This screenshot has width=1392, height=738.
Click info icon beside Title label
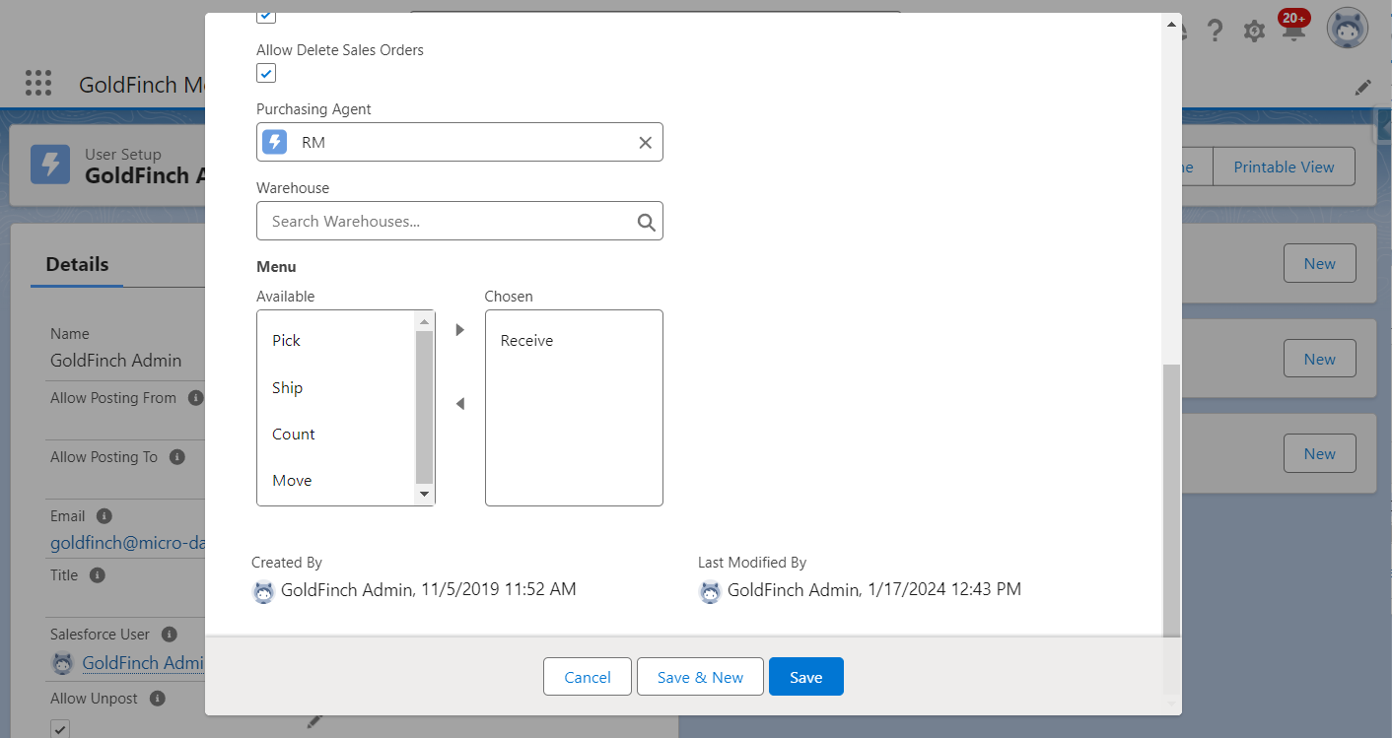[98, 575]
